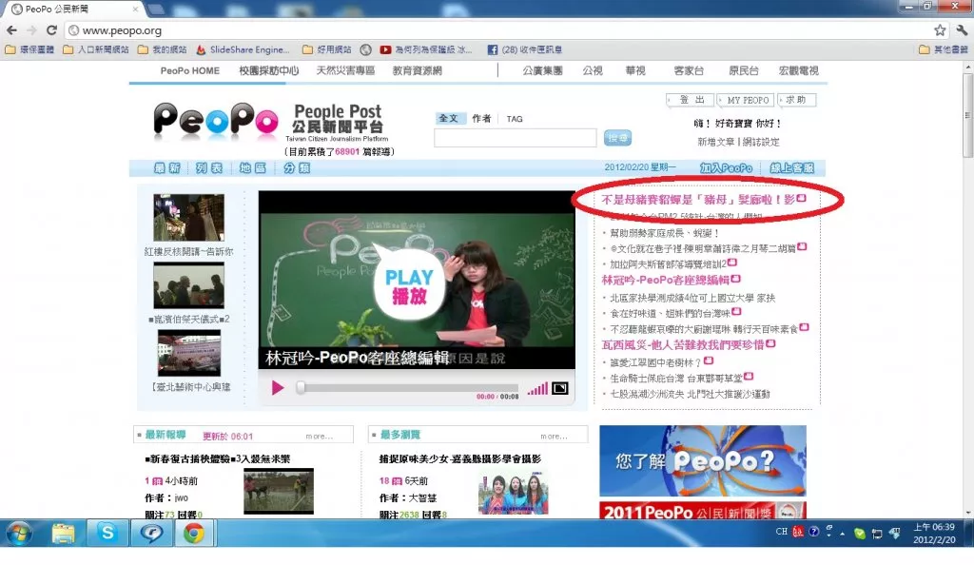Open Windows Start menu
The image size is (974, 565).
(19, 534)
